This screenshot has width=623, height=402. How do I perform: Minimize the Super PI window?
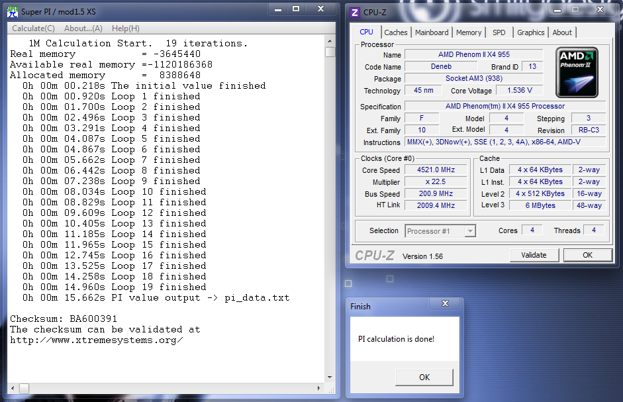278,9
